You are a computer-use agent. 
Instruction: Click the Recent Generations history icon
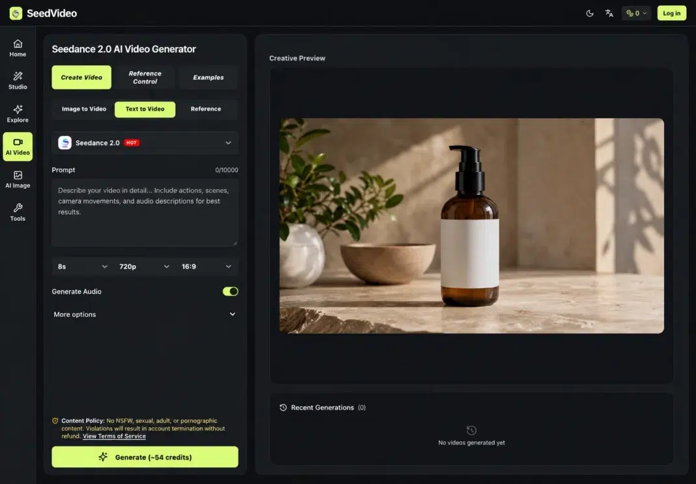(283, 407)
